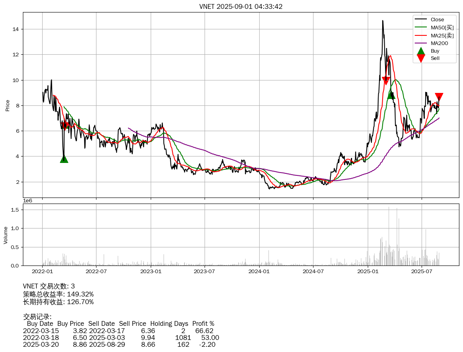Viewport: 463px width, 352px height.
Task: Click the red MA25 line sample in the legend
Action: pyautogui.click(x=421, y=35)
